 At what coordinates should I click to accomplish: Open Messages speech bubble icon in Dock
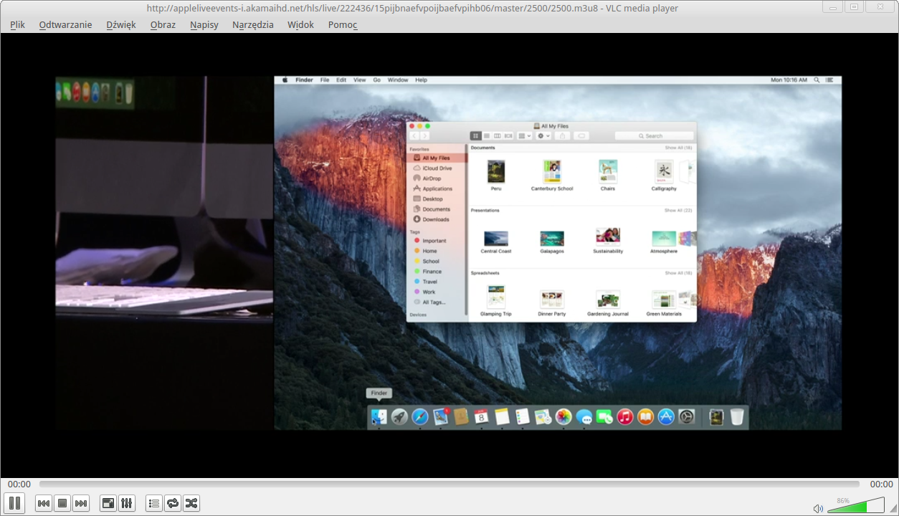pyautogui.click(x=584, y=416)
